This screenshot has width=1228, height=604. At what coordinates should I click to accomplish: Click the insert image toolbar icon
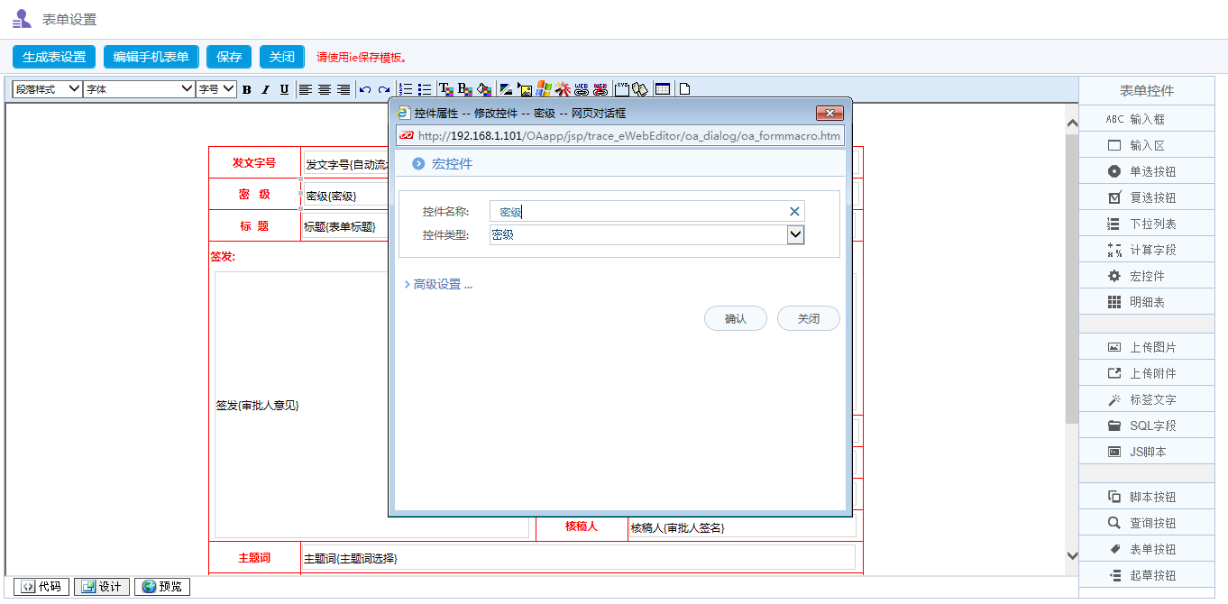pos(524,88)
